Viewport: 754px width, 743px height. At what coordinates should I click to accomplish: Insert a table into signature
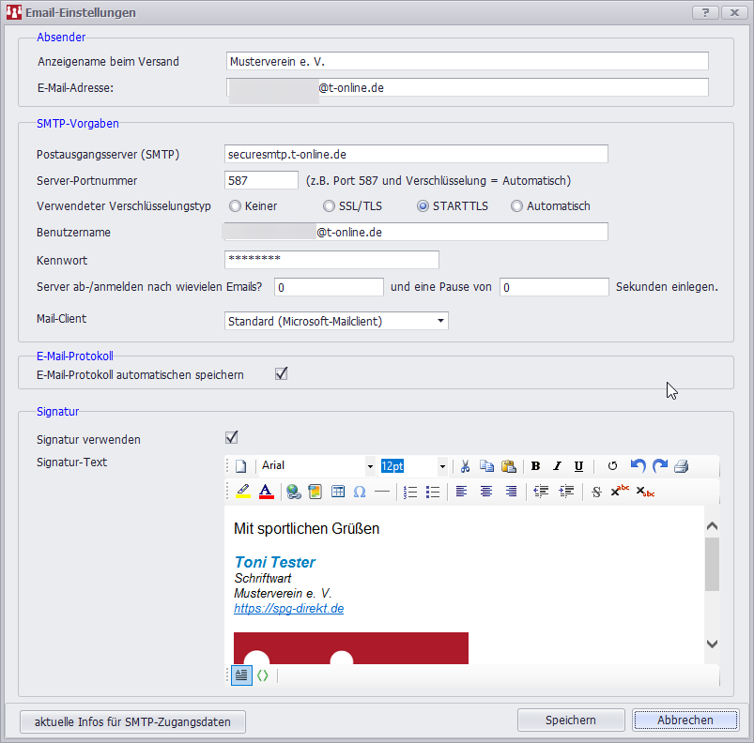tap(338, 492)
